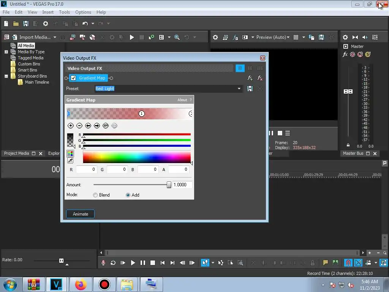Open the overlays grid dropdown arrow
Viewport: 389px width, 292px height.
pyautogui.click(x=304, y=37)
